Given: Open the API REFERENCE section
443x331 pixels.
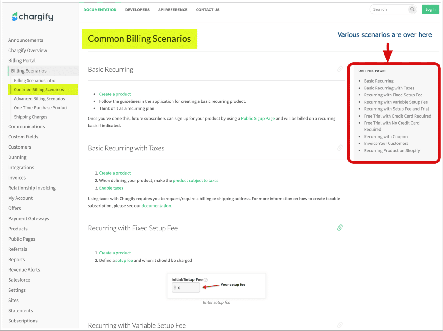Looking at the screenshot, I should tap(172, 10).
